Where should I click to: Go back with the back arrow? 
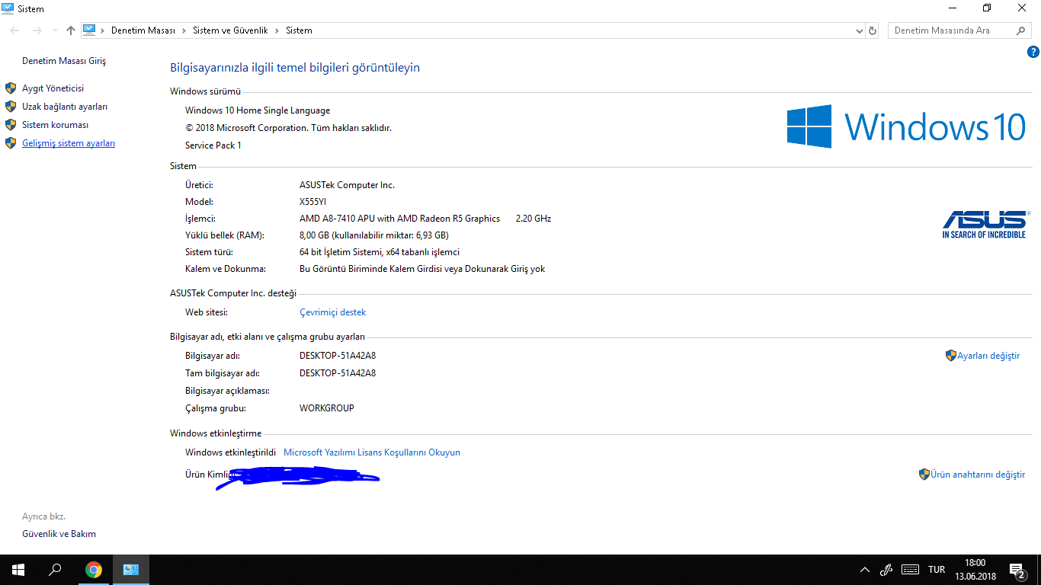coord(15,30)
